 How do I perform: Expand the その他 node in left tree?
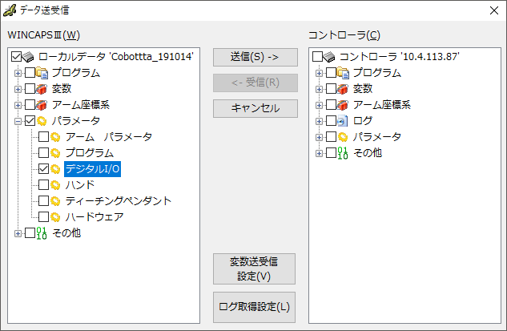[x=18, y=233]
